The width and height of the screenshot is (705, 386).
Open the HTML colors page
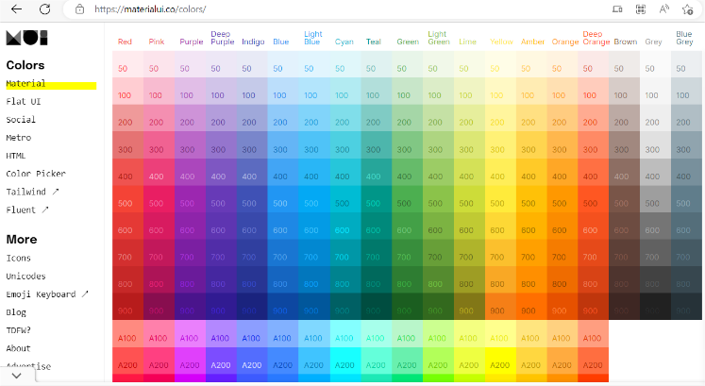[16, 156]
